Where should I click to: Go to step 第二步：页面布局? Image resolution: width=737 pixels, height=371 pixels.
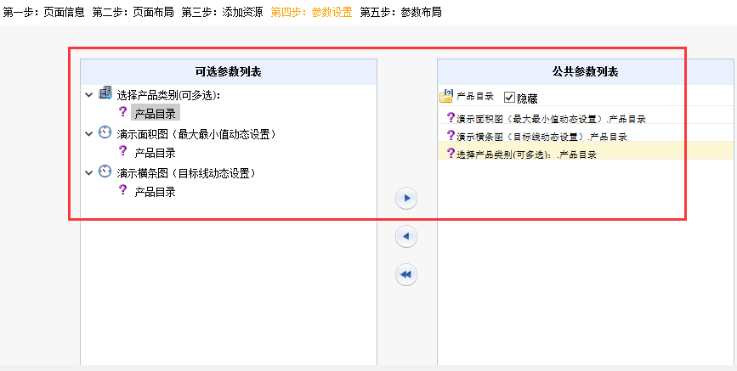coord(133,13)
